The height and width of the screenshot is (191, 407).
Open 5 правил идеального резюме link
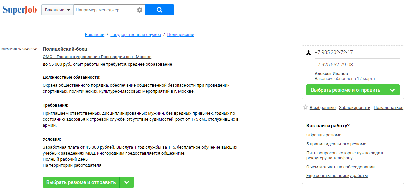click(336, 144)
